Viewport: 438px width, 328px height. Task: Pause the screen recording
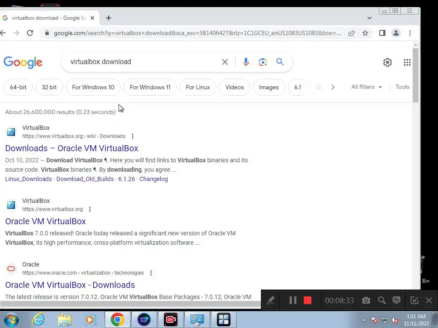(x=293, y=300)
